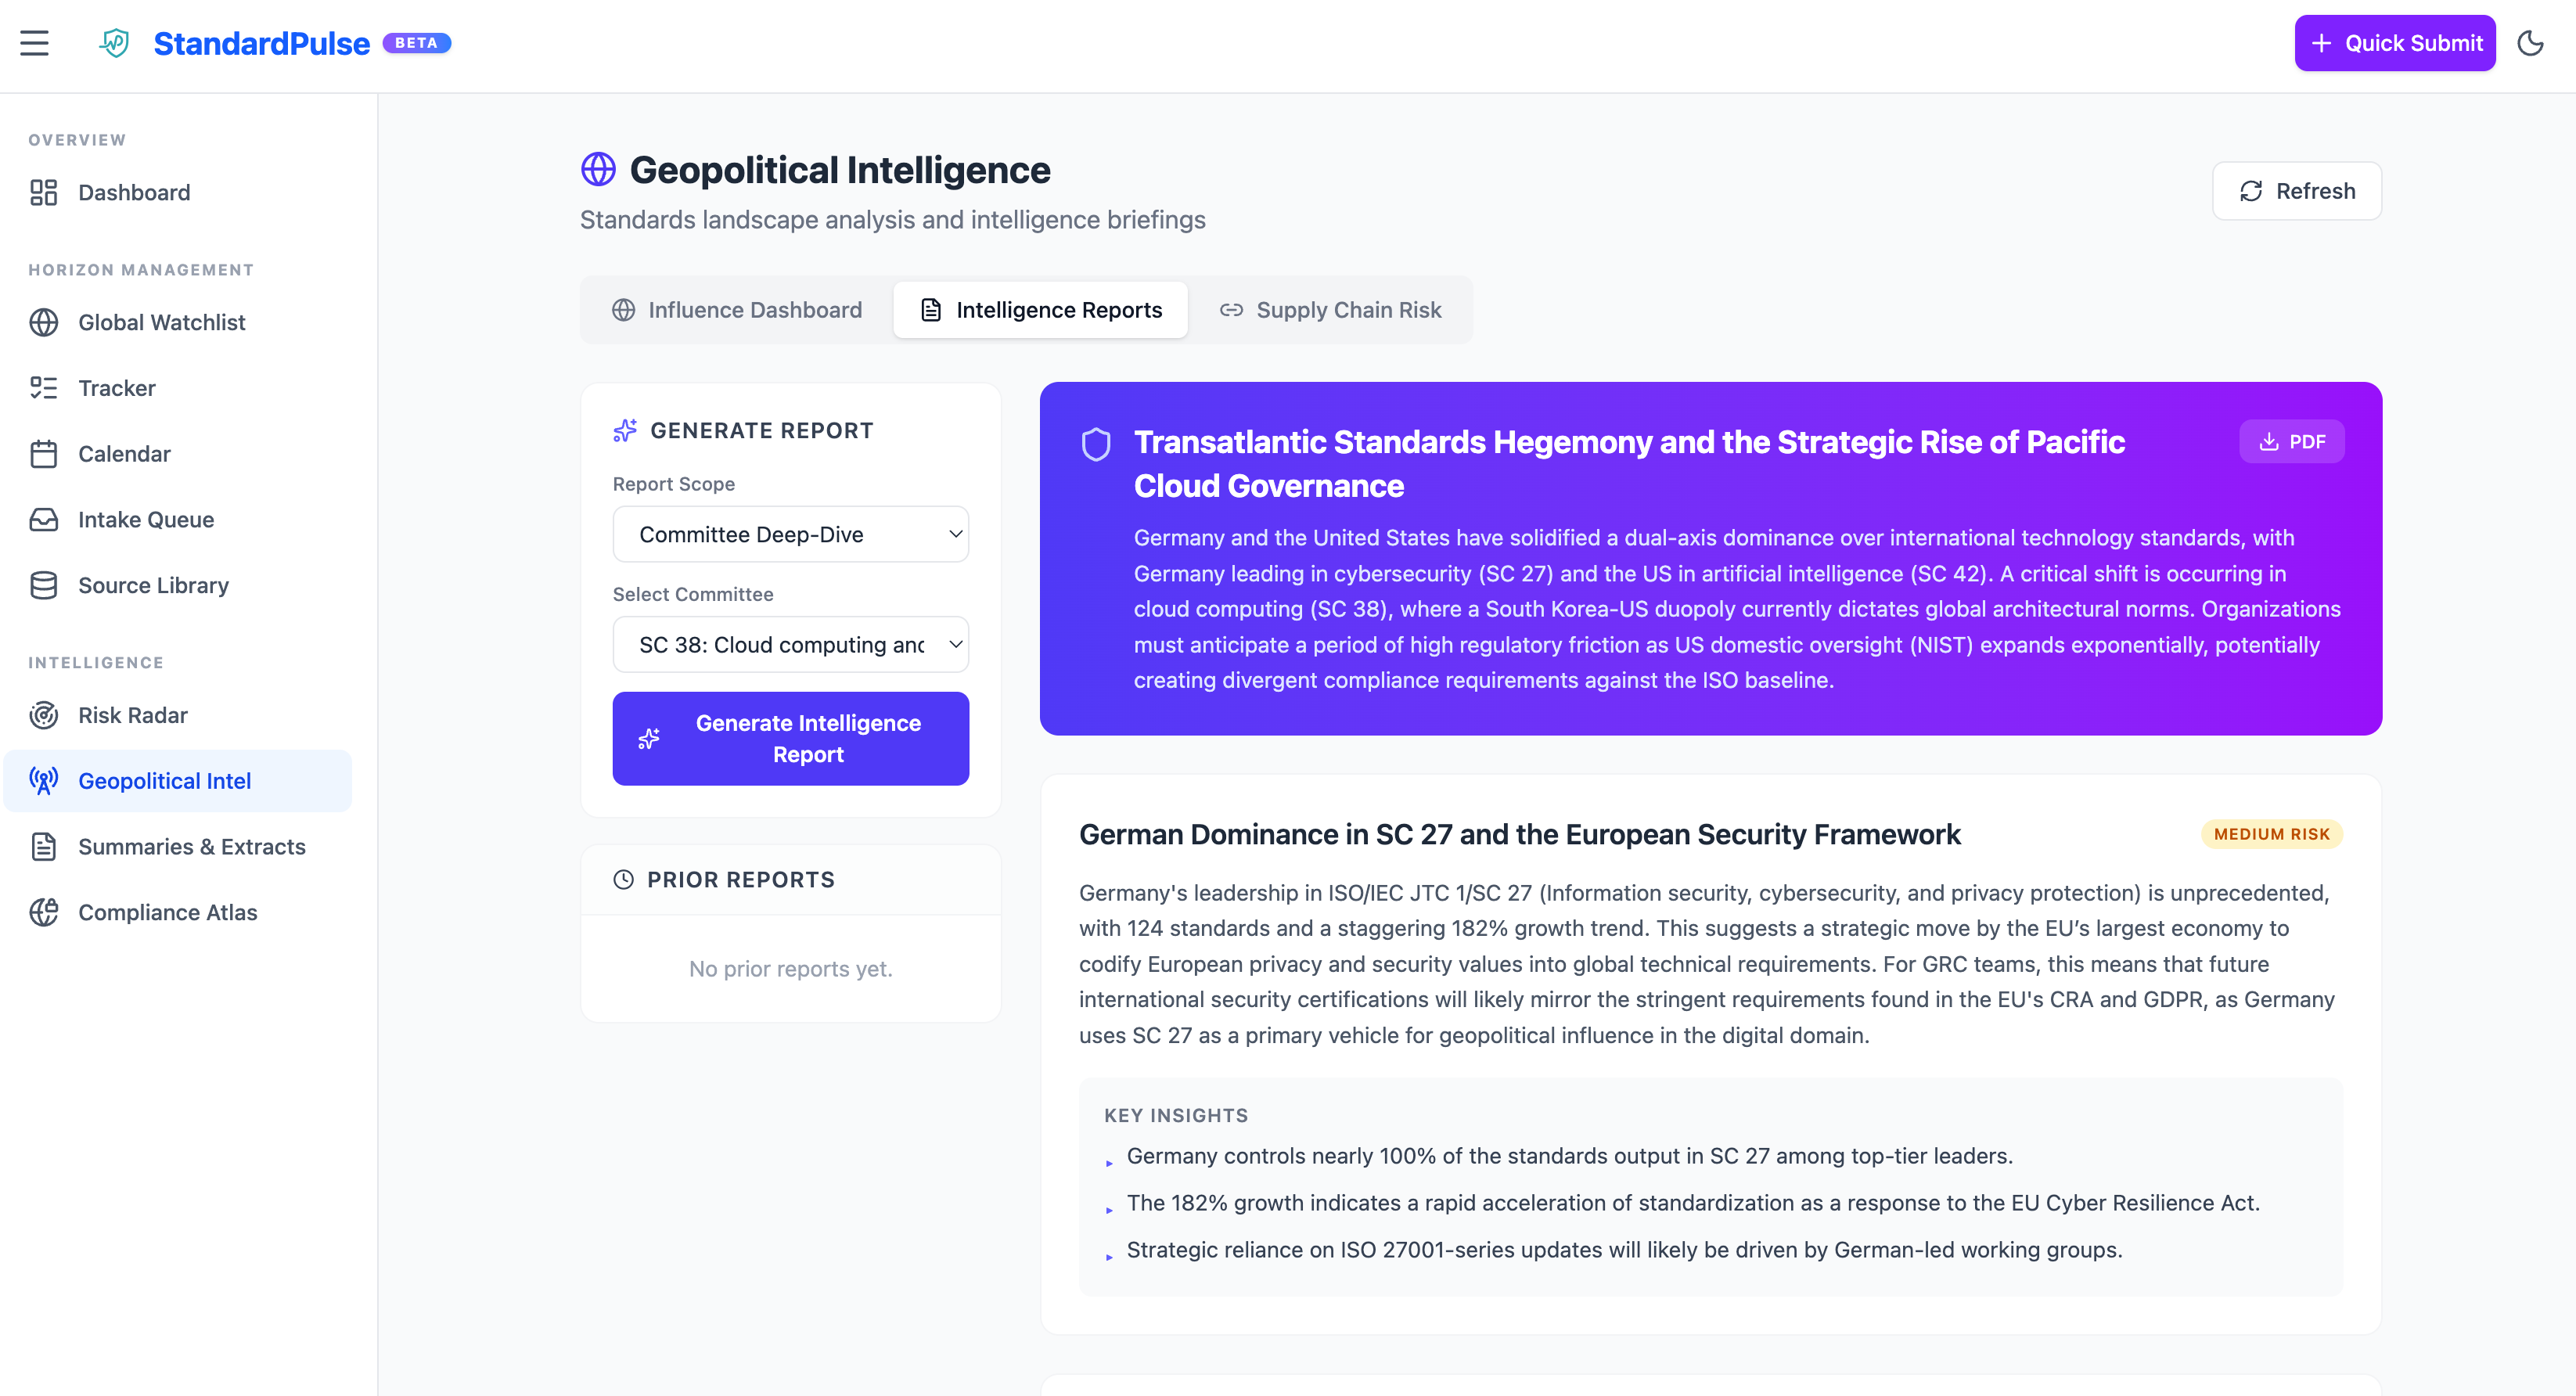Select the Risk Radar target icon
2576x1396 pixels.
point(44,715)
